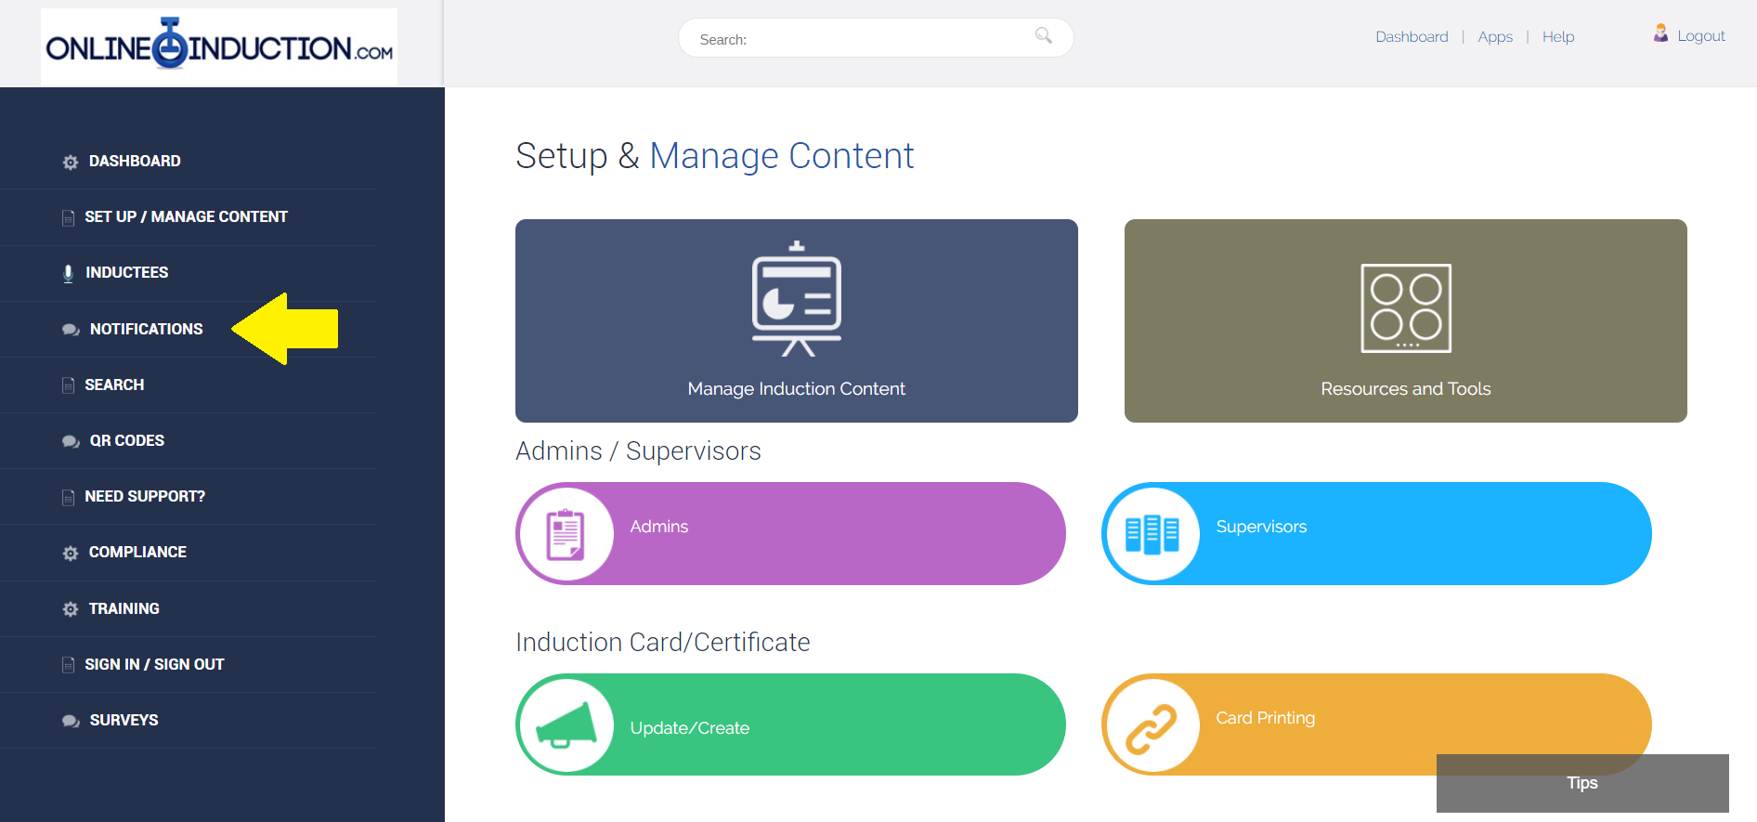This screenshot has width=1757, height=822.
Task: Click the Help link
Action: tap(1558, 37)
